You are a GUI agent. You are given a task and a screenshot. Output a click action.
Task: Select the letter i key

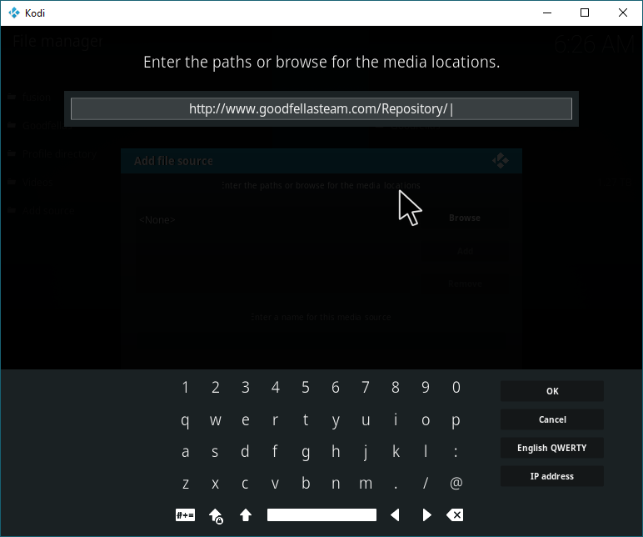[396, 420]
